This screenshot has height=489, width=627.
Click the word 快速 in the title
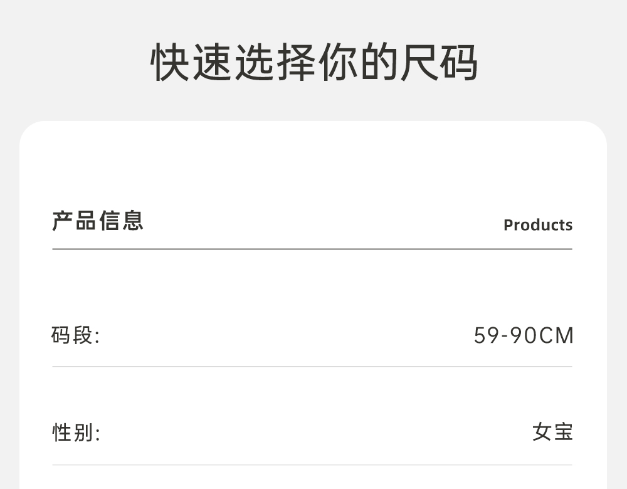pyautogui.click(x=191, y=63)
